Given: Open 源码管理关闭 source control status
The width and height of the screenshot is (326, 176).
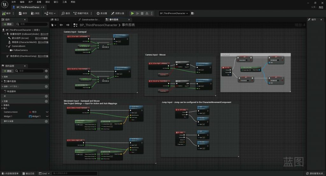Looking at the screenshot, I should [315, 173].
